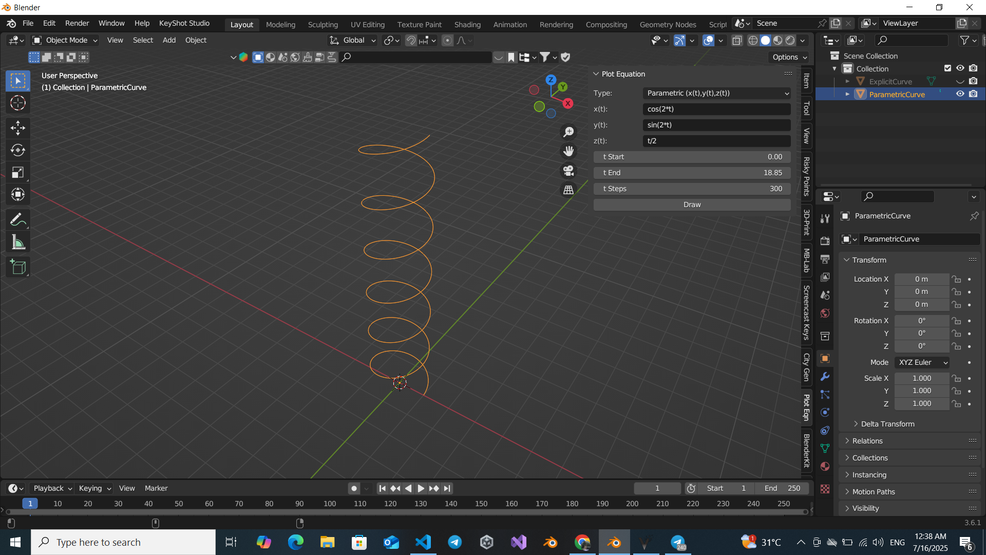Screen dimensions: 986x555
Task: Expand the ExplicitCurve item in outliner
Action: pyautogui.click(x=847, y=81)
